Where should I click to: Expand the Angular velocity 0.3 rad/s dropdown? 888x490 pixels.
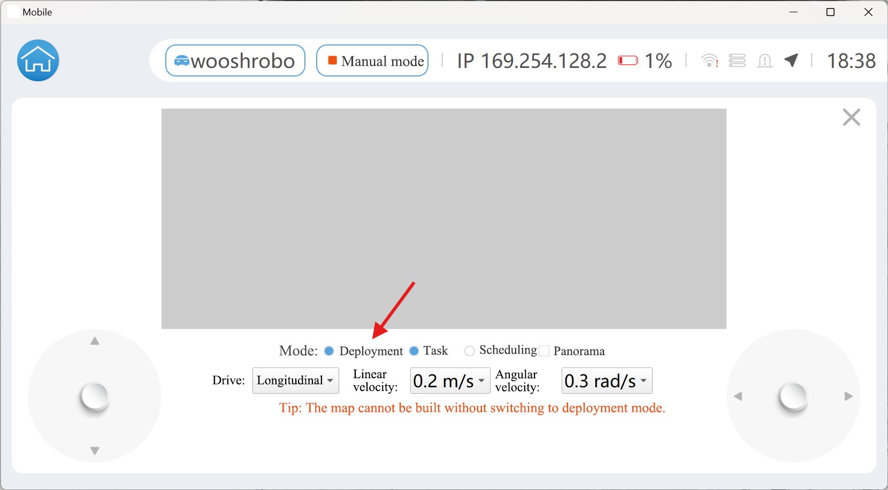(x=607, y=380)
